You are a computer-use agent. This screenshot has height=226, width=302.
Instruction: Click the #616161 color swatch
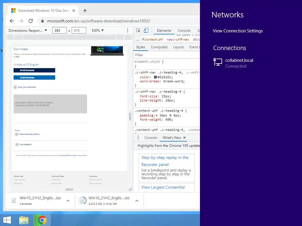[155, 77]
